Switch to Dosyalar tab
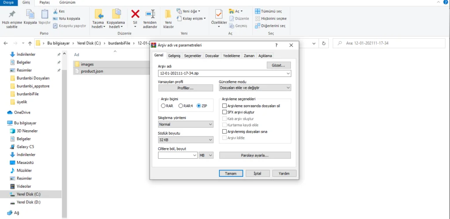Screen dimensions: 450x219 point(212,56)
